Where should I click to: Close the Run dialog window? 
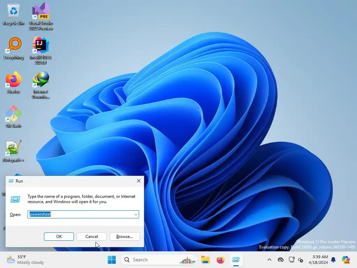(x=139, y=181)
